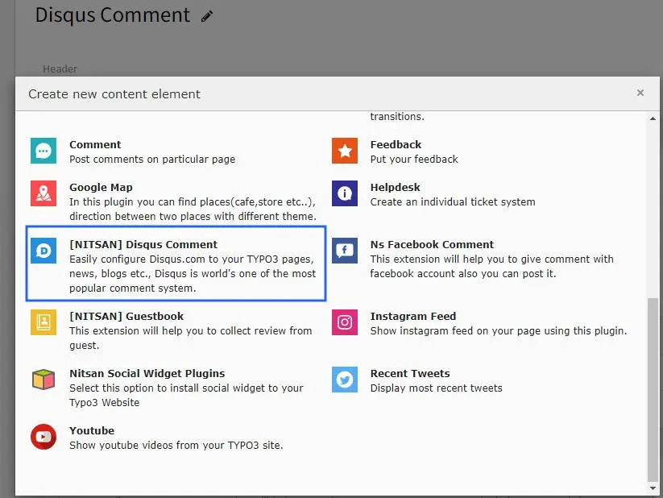
Task: Click Google Map 'find places' description text
Action: point(193,210)
